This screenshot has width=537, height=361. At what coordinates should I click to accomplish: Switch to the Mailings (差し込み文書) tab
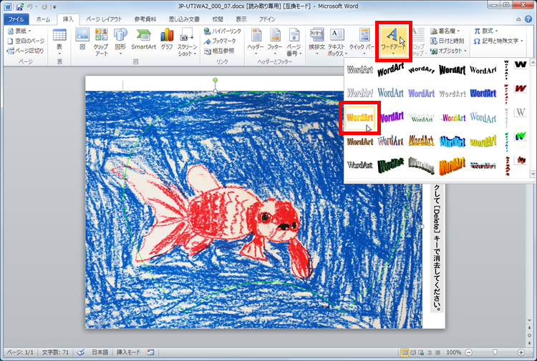coord(184,19)
